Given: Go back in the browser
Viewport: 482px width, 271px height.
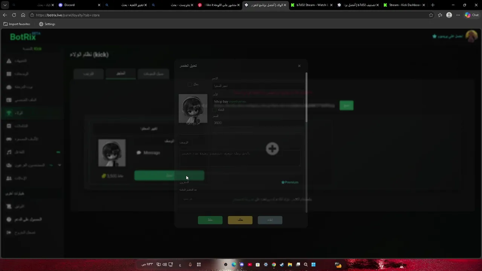Looking at the screenshot, I should [x=5, y=15].
